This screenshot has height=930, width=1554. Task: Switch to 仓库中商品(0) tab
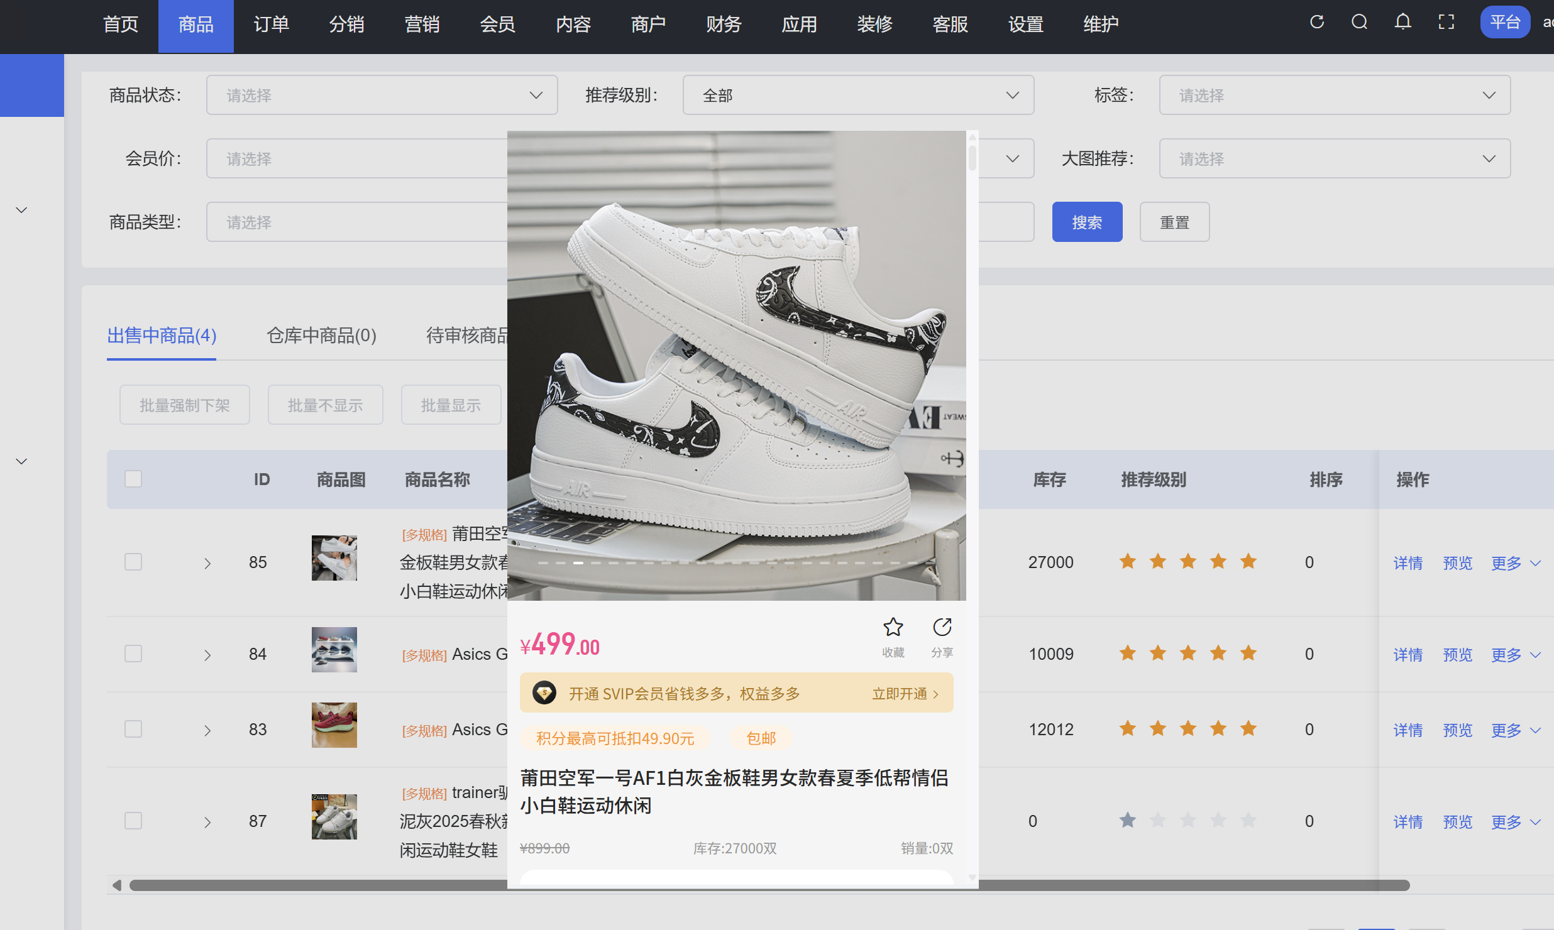pyautogui.click(x=321, y=336)
